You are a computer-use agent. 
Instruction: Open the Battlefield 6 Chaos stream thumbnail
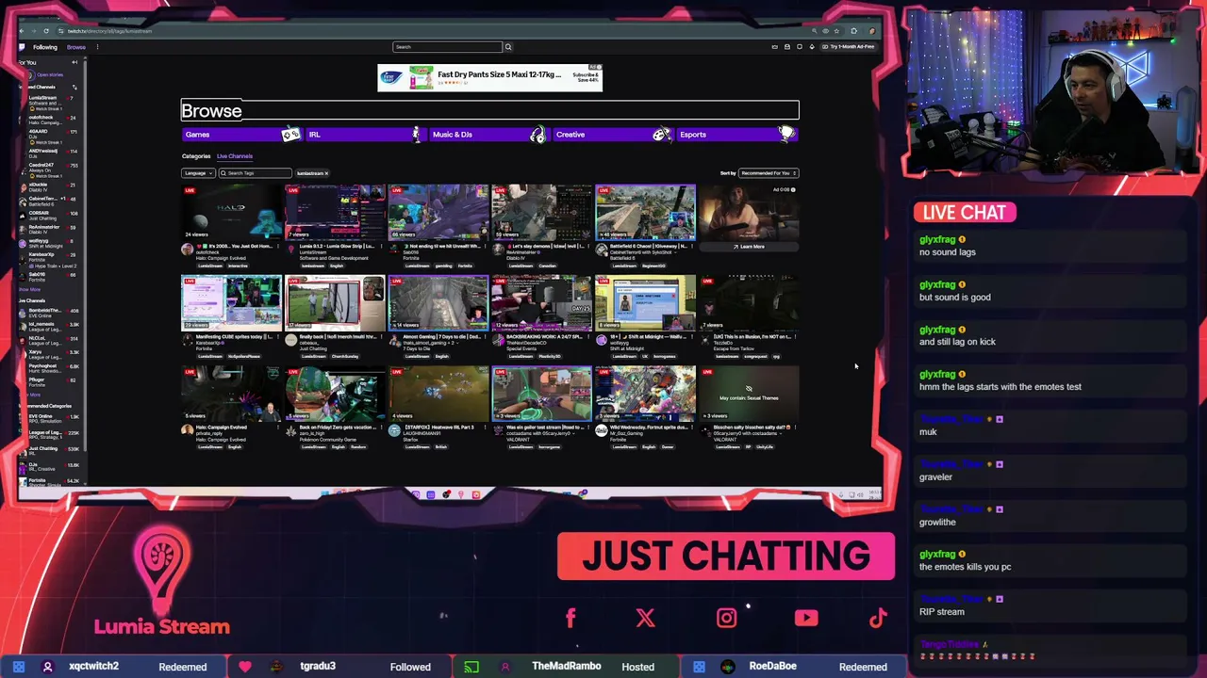(645, 213)
